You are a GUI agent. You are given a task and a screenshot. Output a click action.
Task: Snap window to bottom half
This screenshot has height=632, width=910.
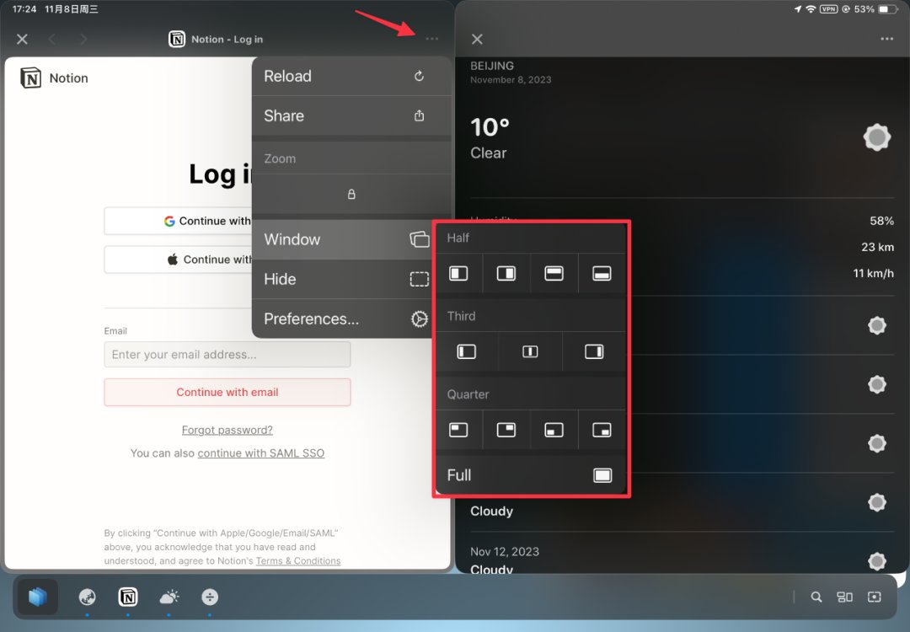[x=602, y=273]
